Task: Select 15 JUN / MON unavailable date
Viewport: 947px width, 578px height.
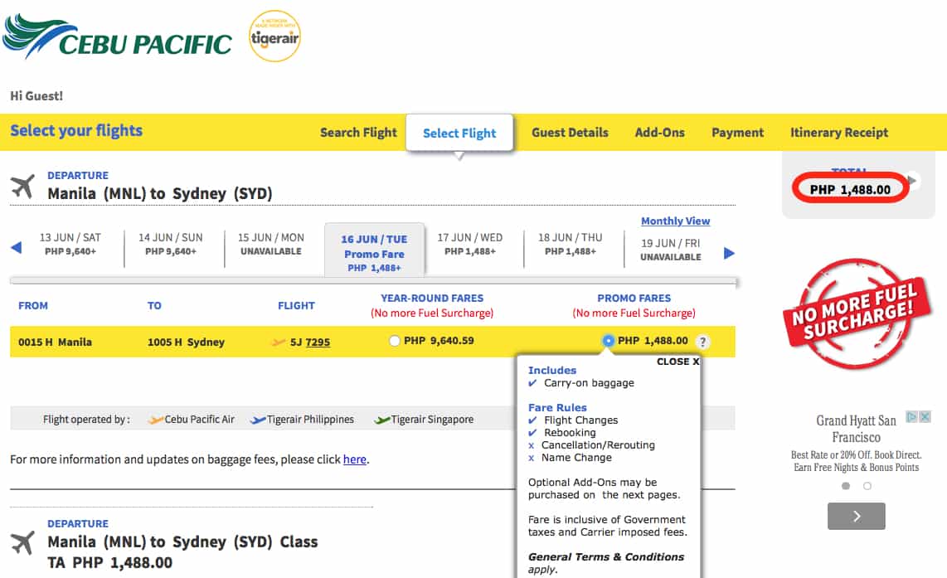Action: click(x=270, y=244)
